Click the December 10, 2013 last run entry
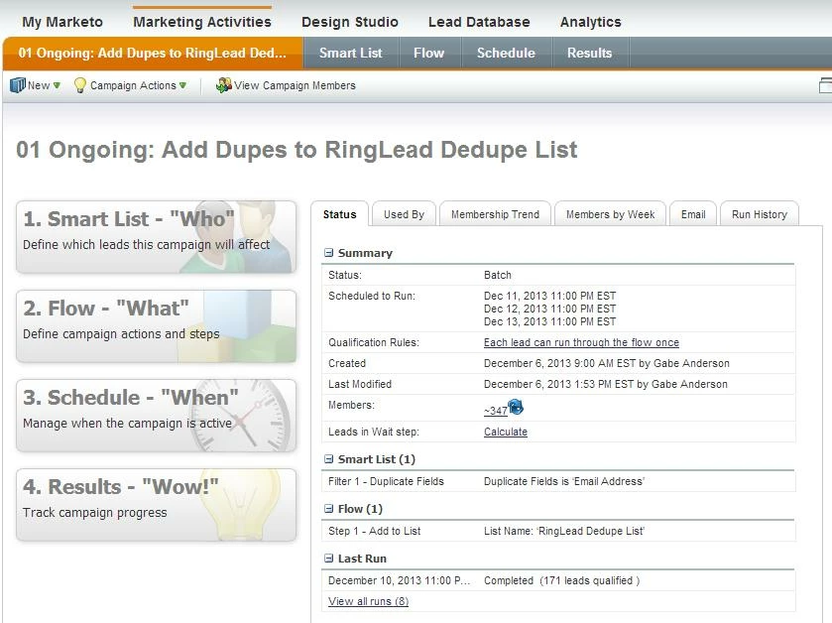832x623 pixels. (399, 580)
